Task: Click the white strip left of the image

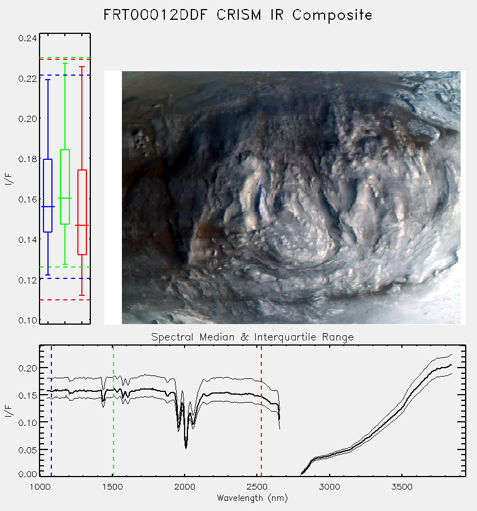Action: tap(113, 198)
